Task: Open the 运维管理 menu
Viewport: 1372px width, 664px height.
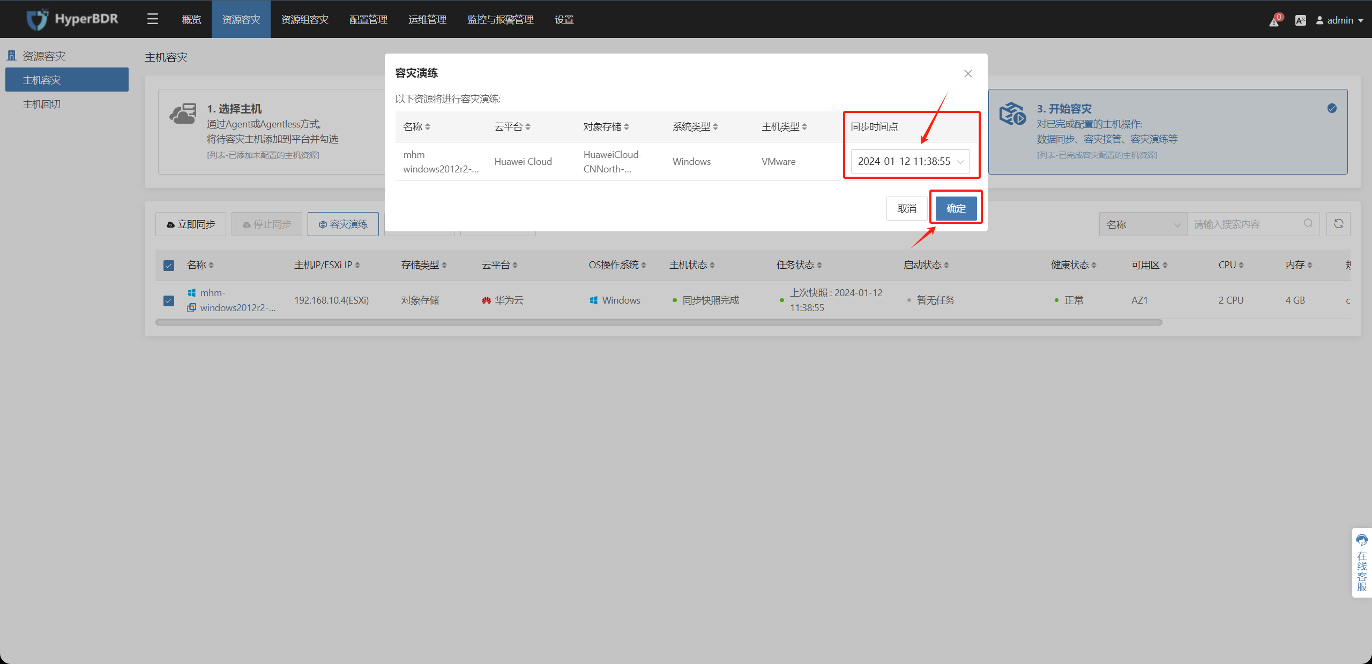Action: pos(428,19)
